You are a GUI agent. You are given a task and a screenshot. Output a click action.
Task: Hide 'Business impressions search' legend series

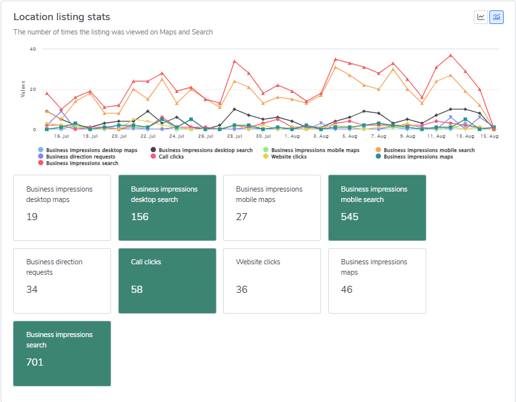pos(83,163)
